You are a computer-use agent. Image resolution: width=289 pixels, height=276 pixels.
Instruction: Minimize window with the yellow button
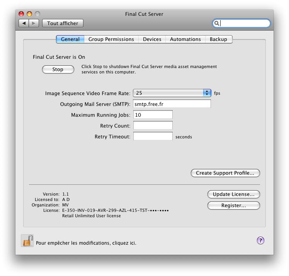[x=29, y=14]
